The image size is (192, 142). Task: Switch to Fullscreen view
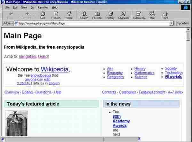click(x=139, y=15)
